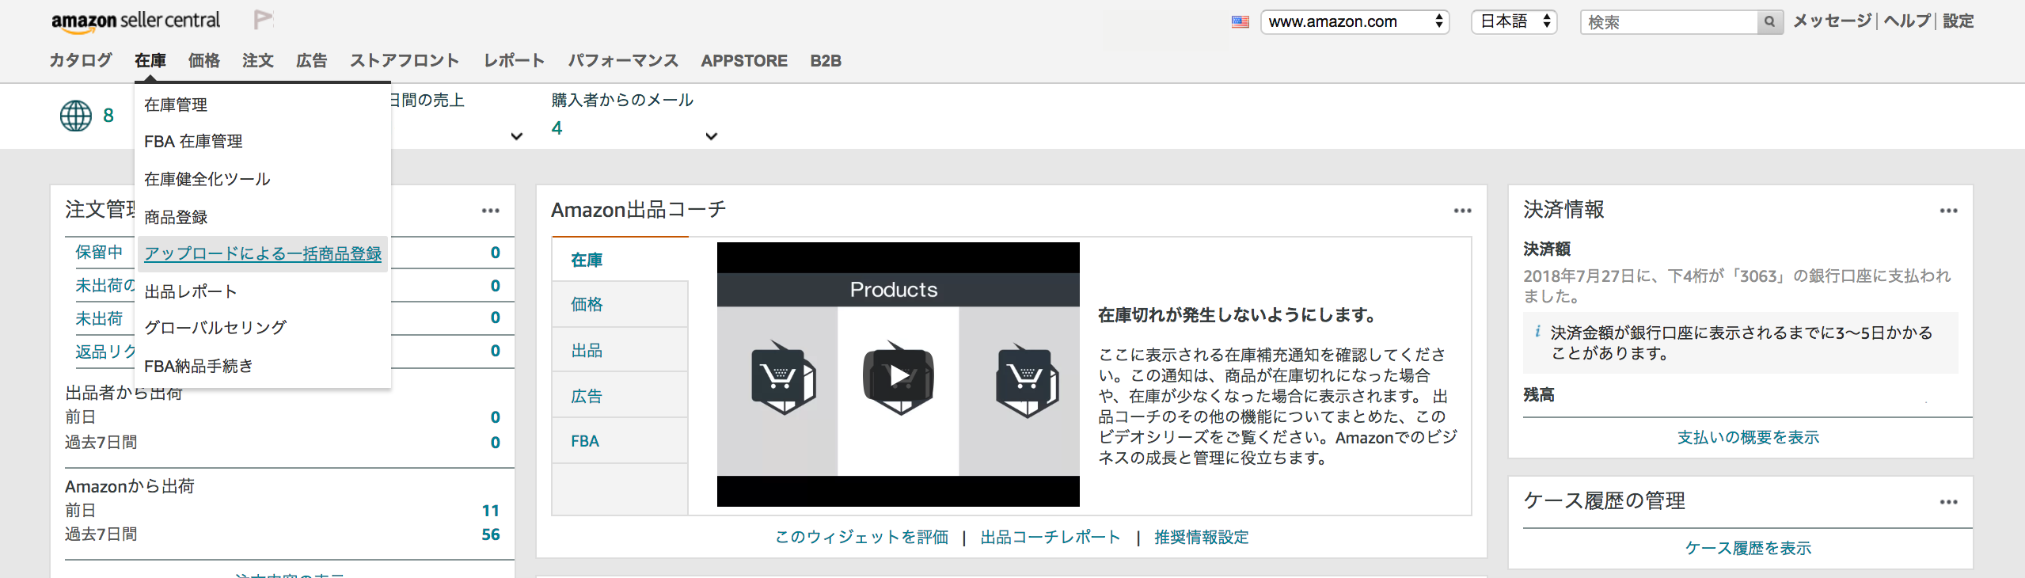Open the 注文管理 widget options menu

coord(491,211)
